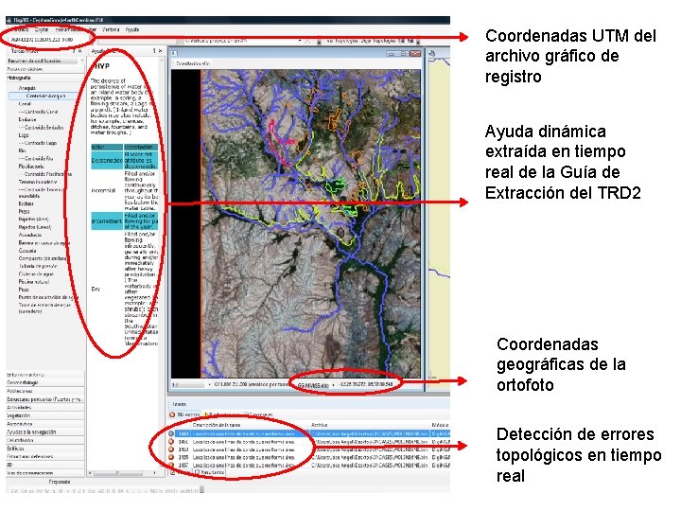The height and width of the screenshot is (511, 681).
Task: Sort by Archivo column header
Action: [369, 425]
